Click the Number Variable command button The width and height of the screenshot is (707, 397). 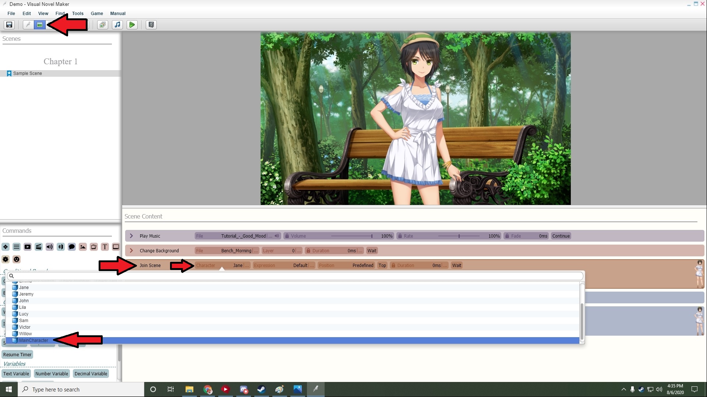coord(52,374)
